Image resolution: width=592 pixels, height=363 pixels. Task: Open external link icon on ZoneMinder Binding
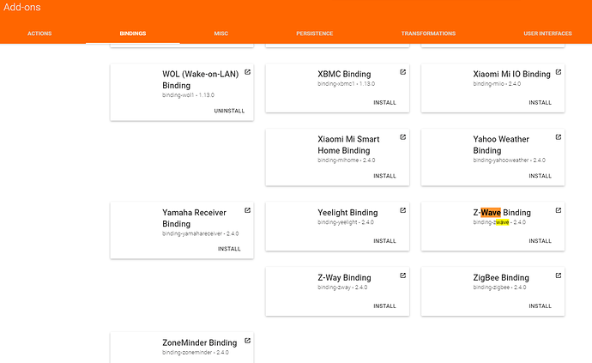(x=247, y=341)
